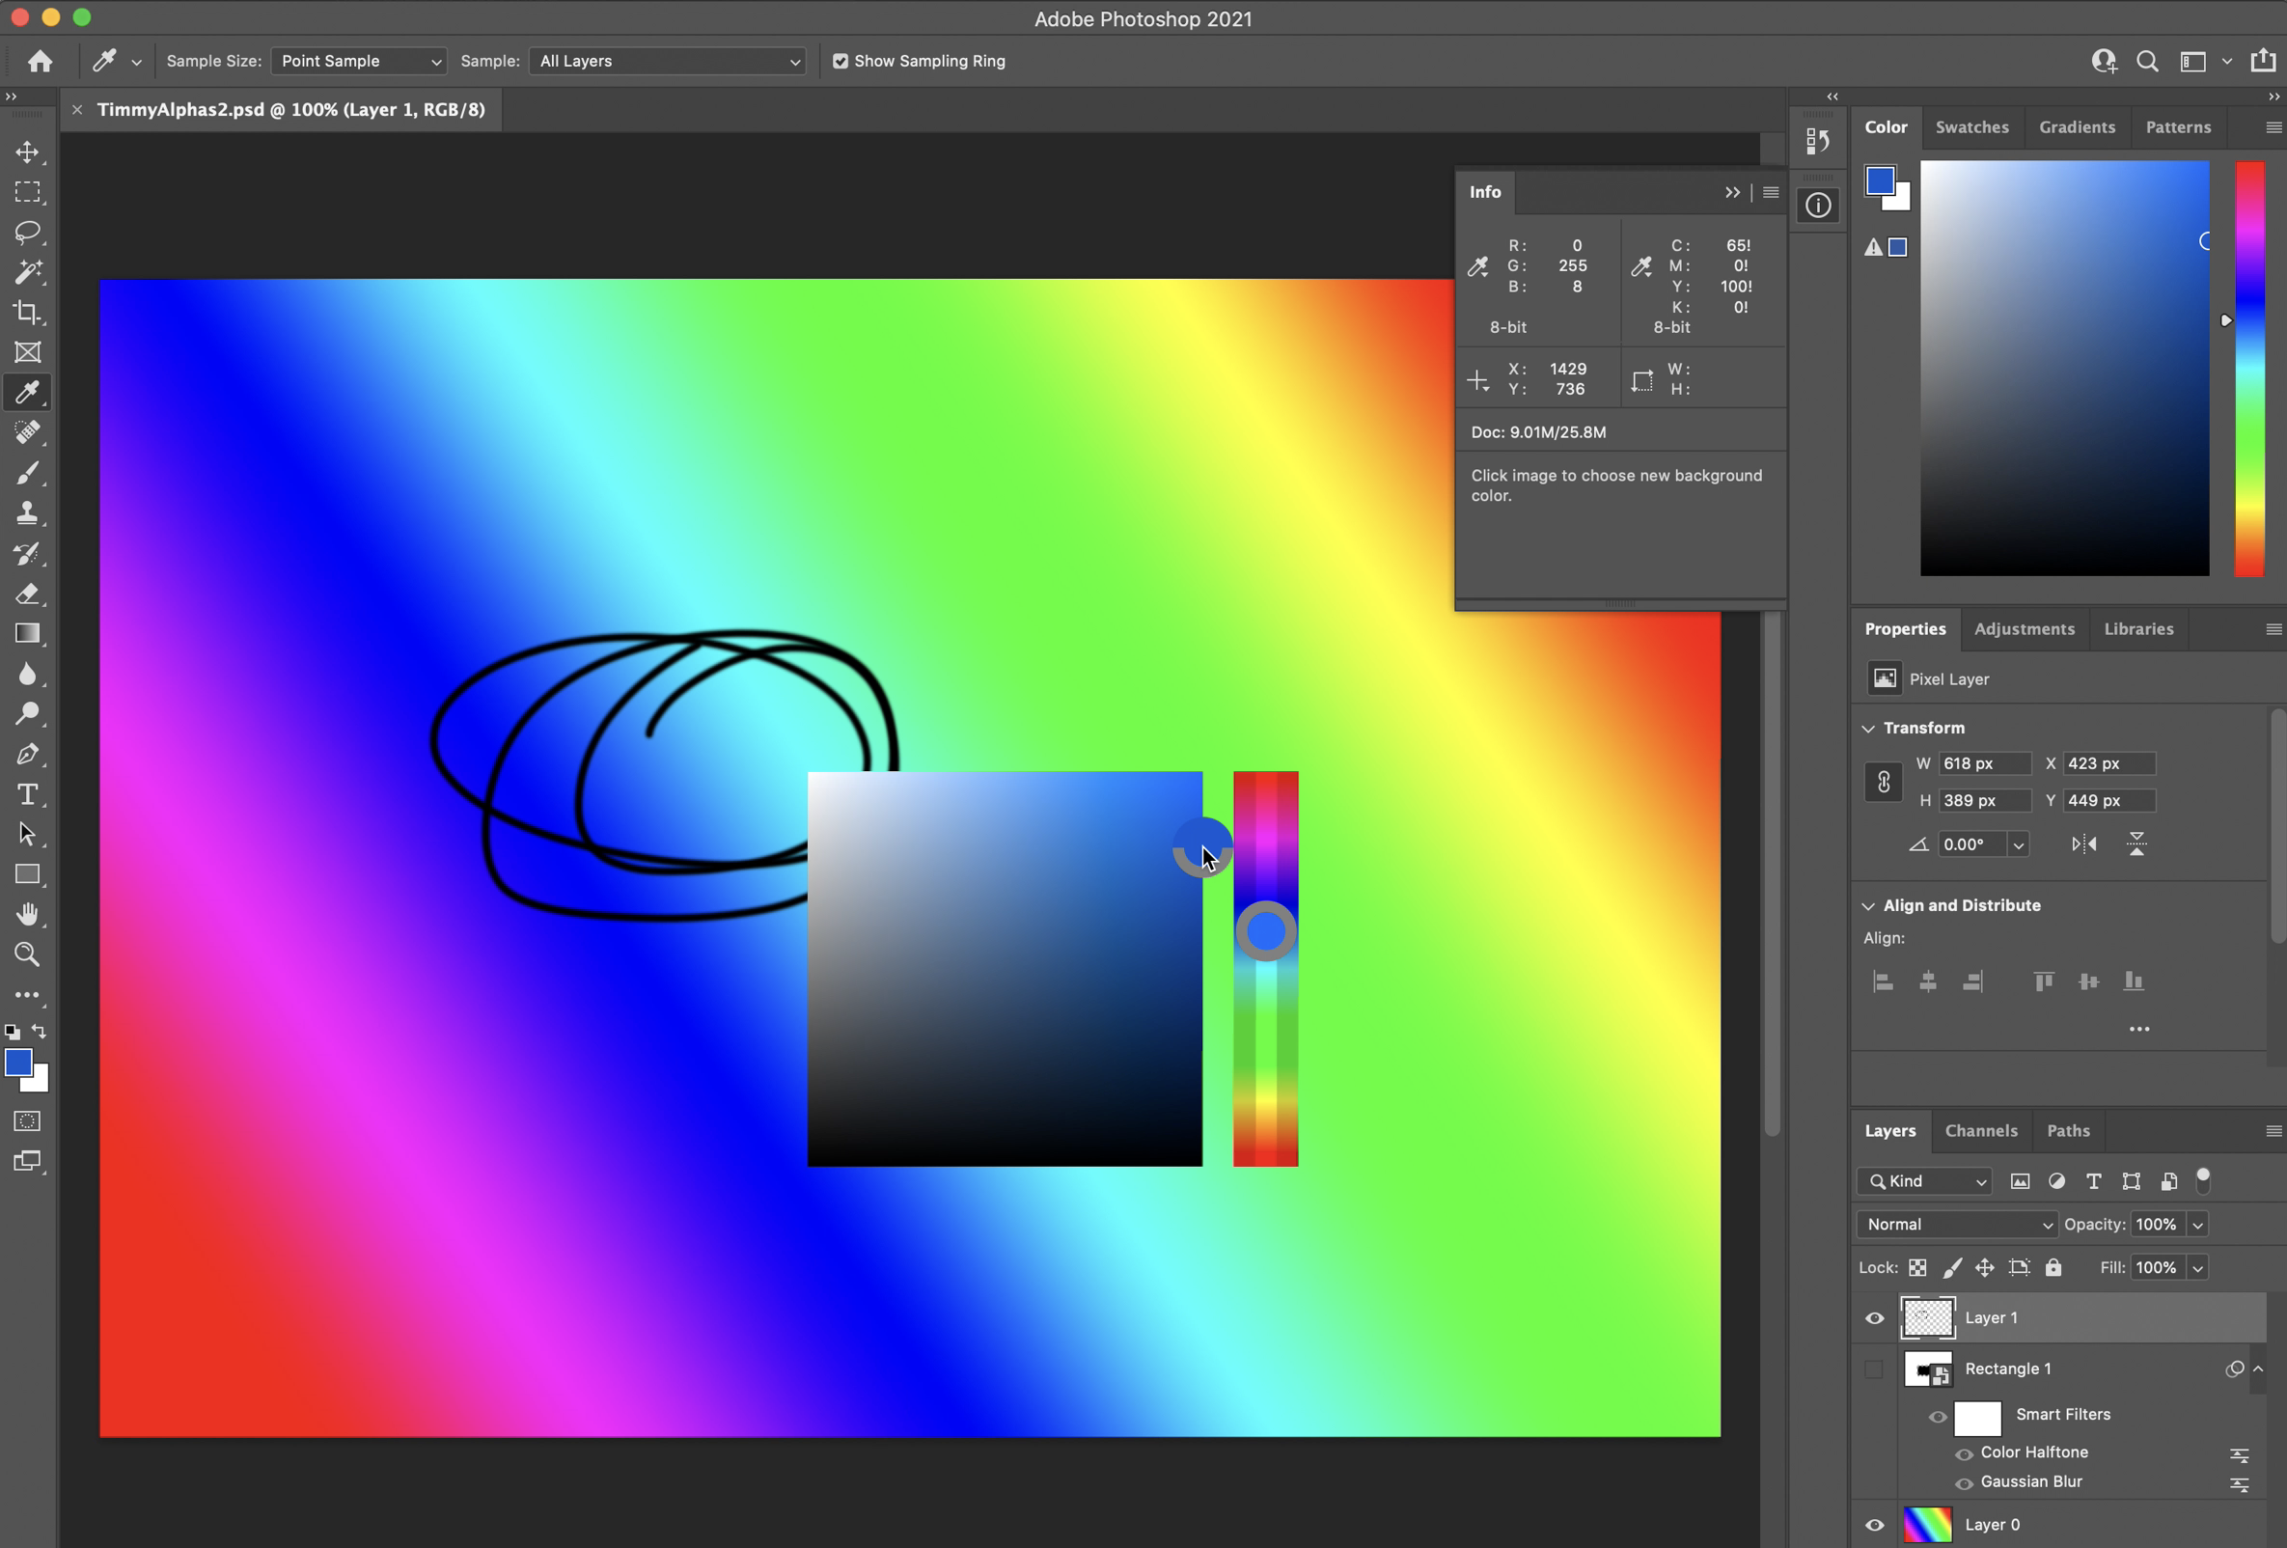Screen dimensions: 2287x1548
Task: Select the Move tool
Action: (x=28, y=152)
